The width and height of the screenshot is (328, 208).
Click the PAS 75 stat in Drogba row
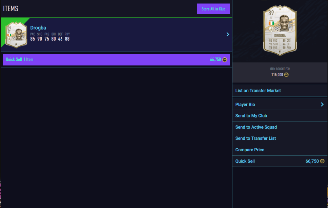(x=47, y=37)
